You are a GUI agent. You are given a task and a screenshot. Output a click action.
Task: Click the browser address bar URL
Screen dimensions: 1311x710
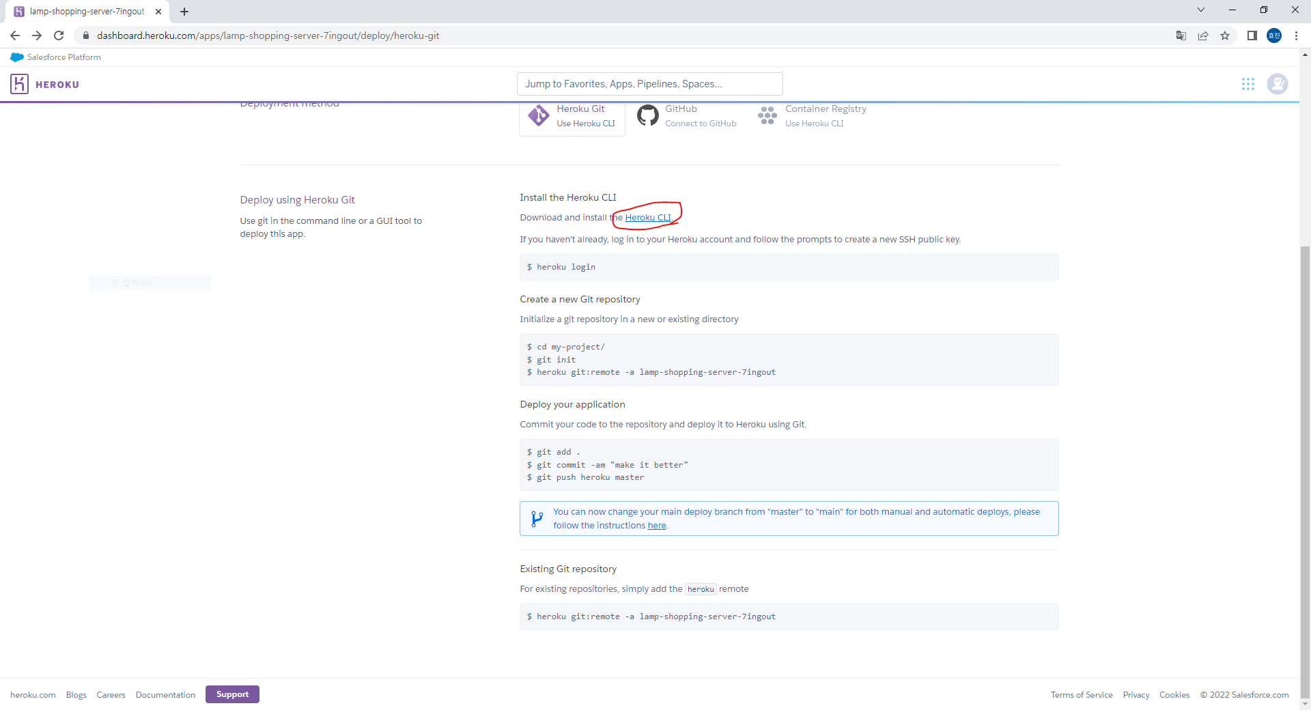tap(268, 35)
